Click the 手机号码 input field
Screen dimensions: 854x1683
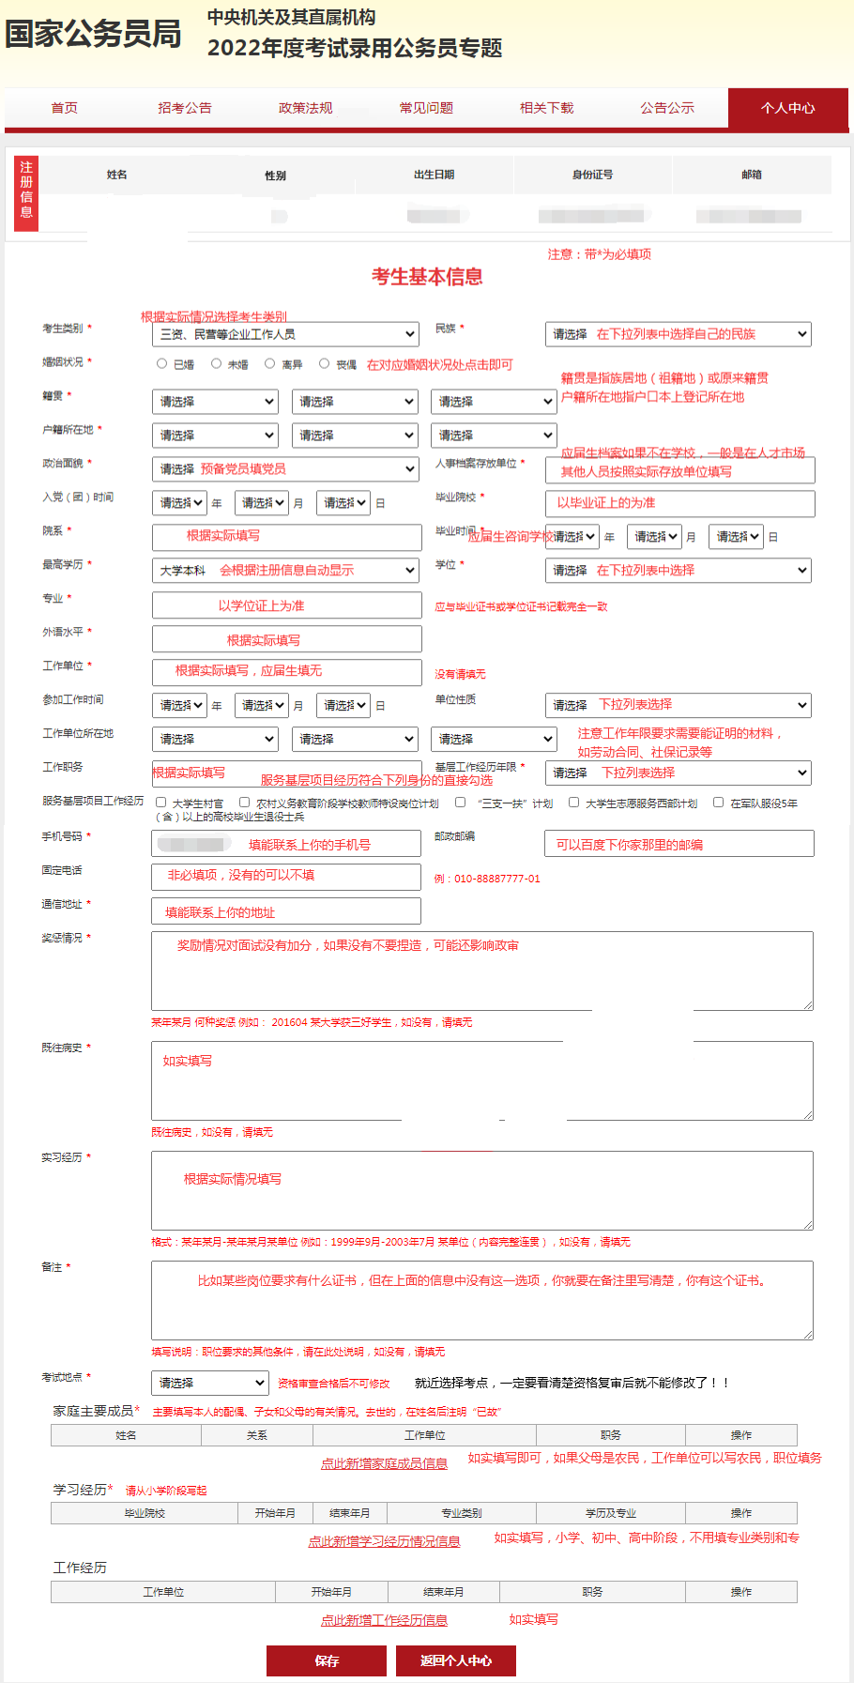point(286,844)
